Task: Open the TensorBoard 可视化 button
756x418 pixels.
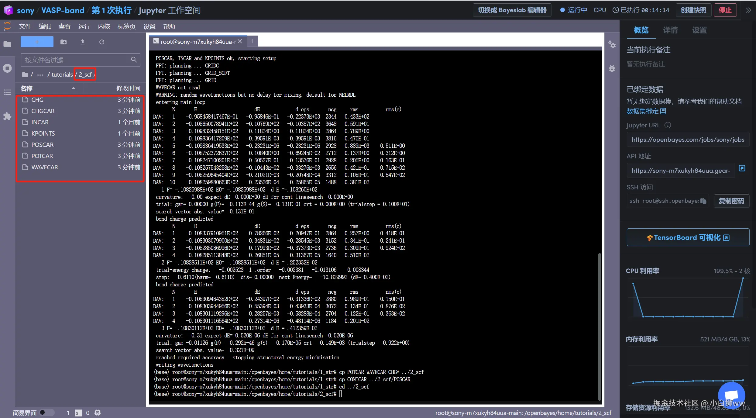Action: 688,237
